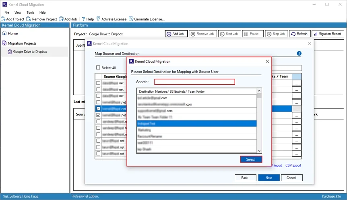This screenshot has height=200, width=347.
Task: Click the Purchase Info link
Action: coord(331,196)
